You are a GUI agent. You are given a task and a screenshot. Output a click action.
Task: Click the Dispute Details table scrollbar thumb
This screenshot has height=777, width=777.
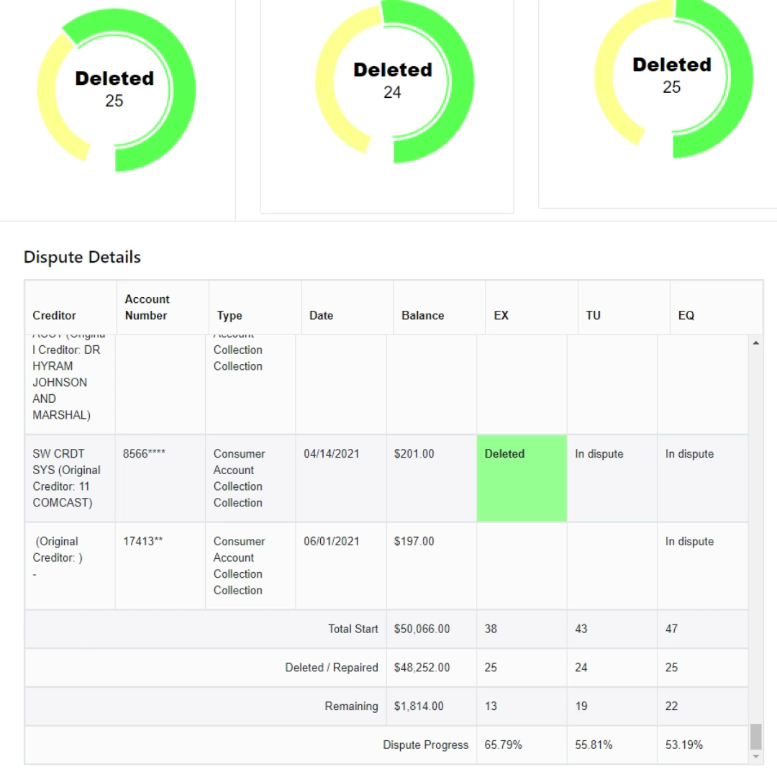click(755, 737)
